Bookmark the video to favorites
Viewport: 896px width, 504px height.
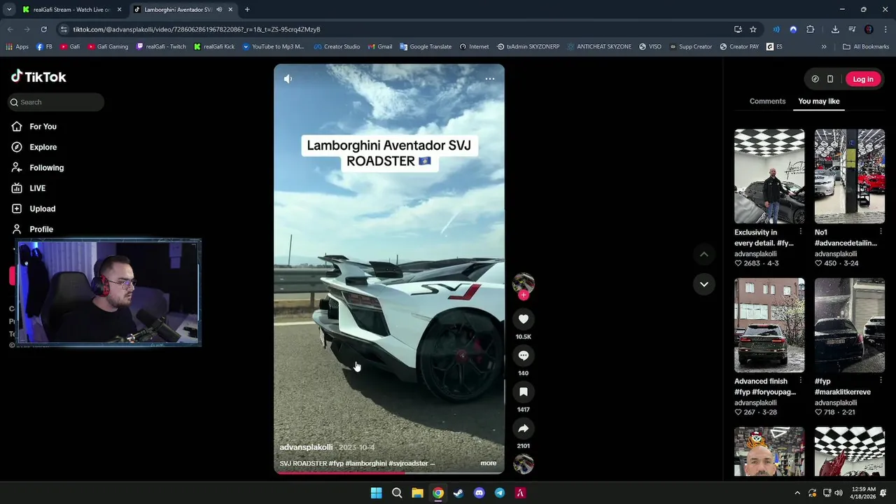click(523, 392)
